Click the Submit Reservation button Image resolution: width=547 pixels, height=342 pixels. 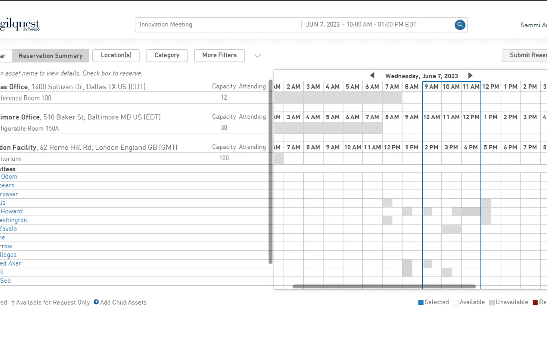[x=524, y=55]
